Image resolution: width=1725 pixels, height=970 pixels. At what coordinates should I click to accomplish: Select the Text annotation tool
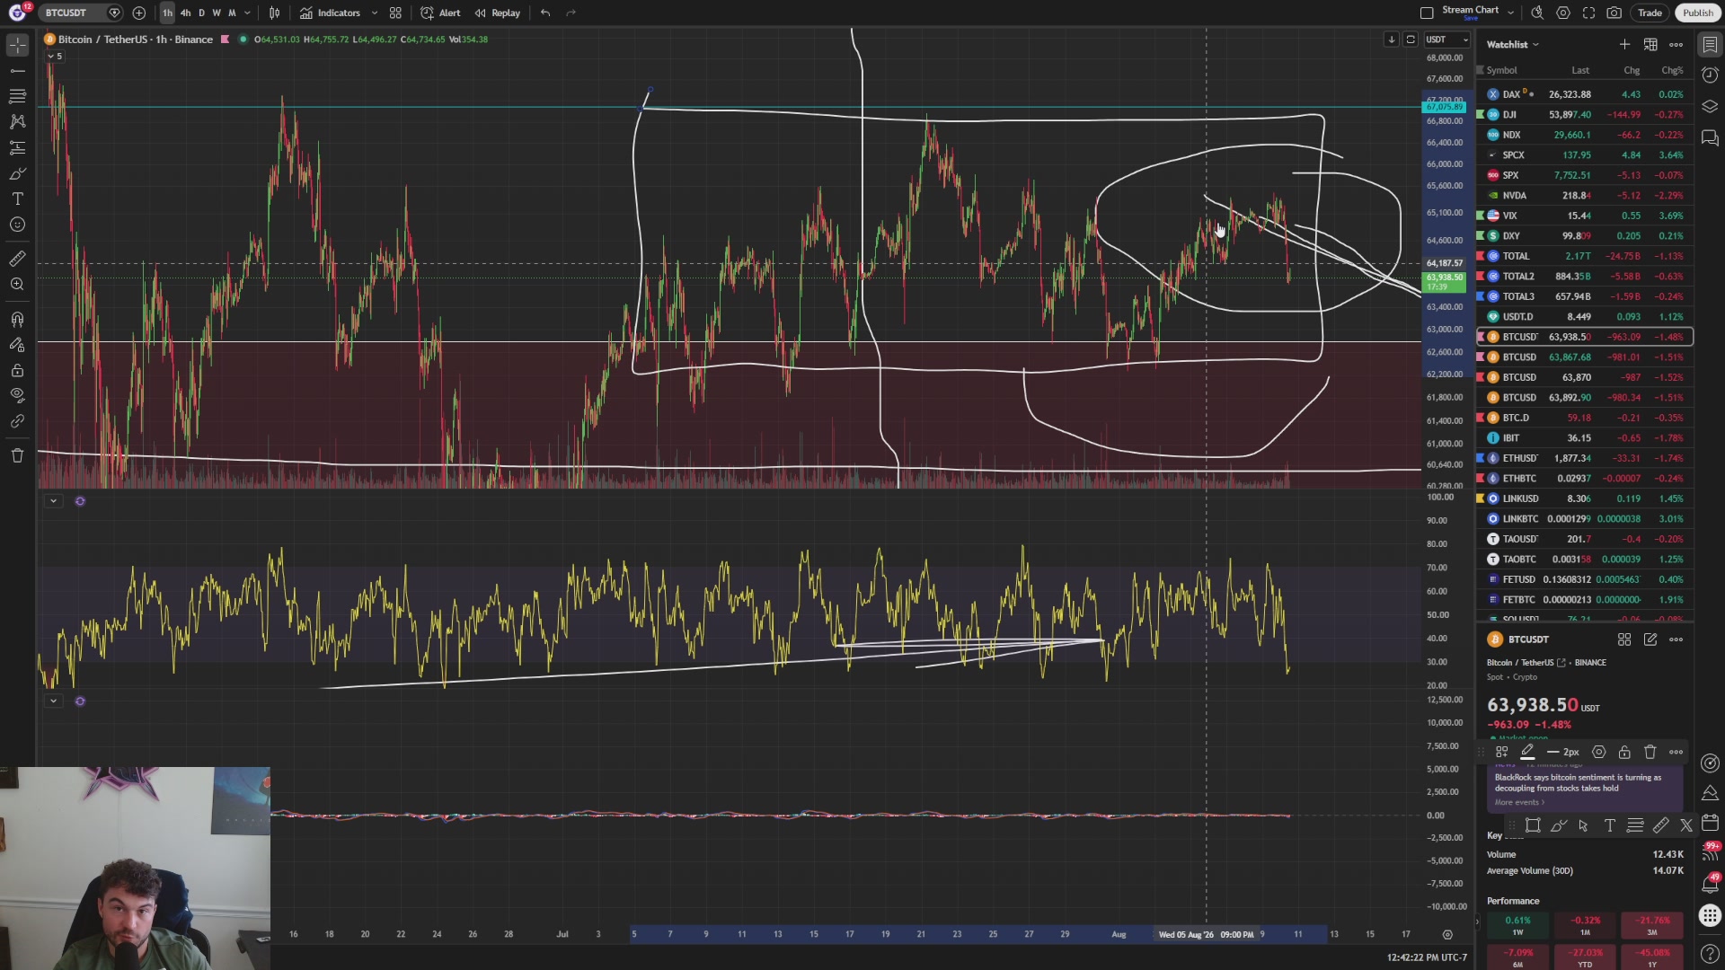click(x=17, y=198)
